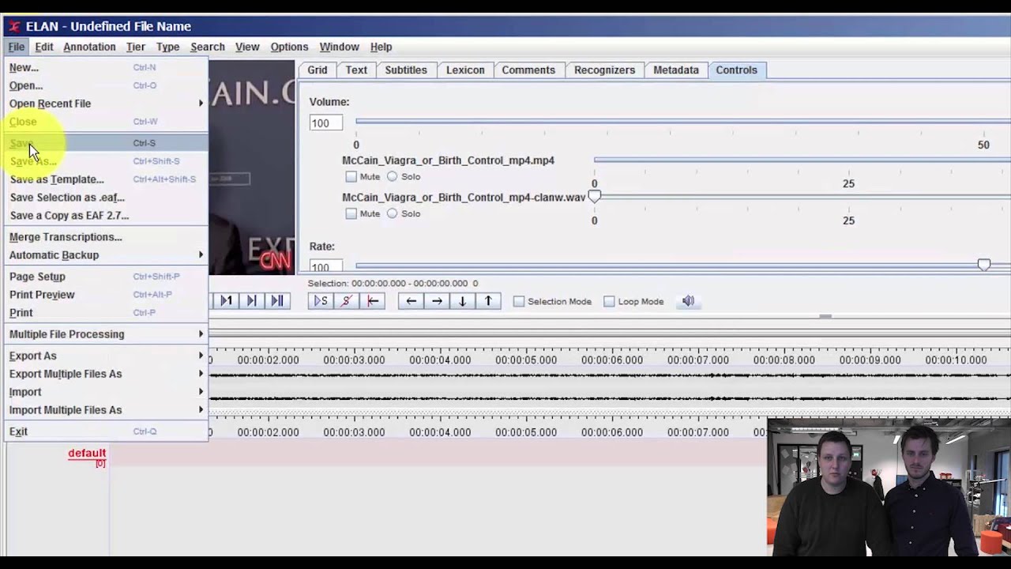This screenshot has height=569, width=1011.
Task: Jump to the next scrollview
Action: tap(251, 301)
